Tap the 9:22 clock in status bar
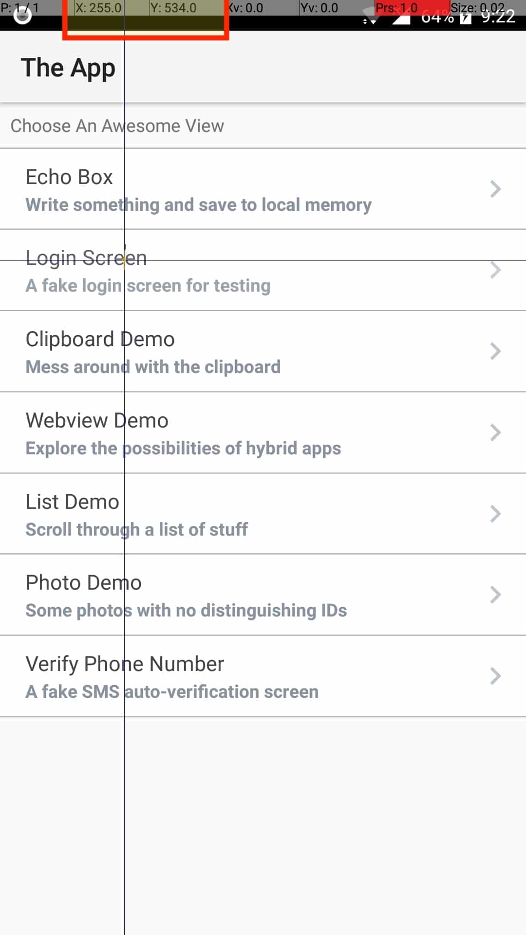This screenshot has width=526, height=935. (498, 17)
